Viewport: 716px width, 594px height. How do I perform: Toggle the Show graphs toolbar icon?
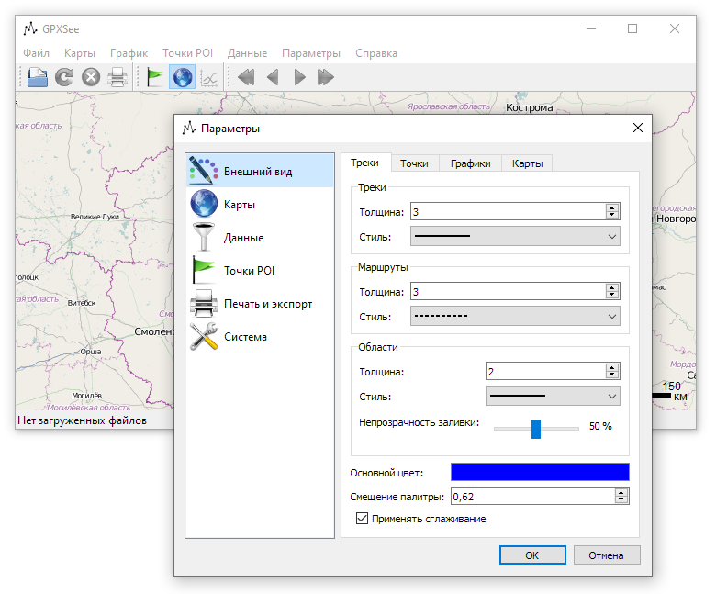coord(209,78)
